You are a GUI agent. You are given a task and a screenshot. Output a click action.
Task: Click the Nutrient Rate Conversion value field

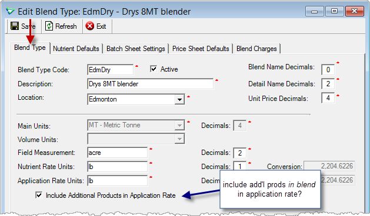point(329,166)
